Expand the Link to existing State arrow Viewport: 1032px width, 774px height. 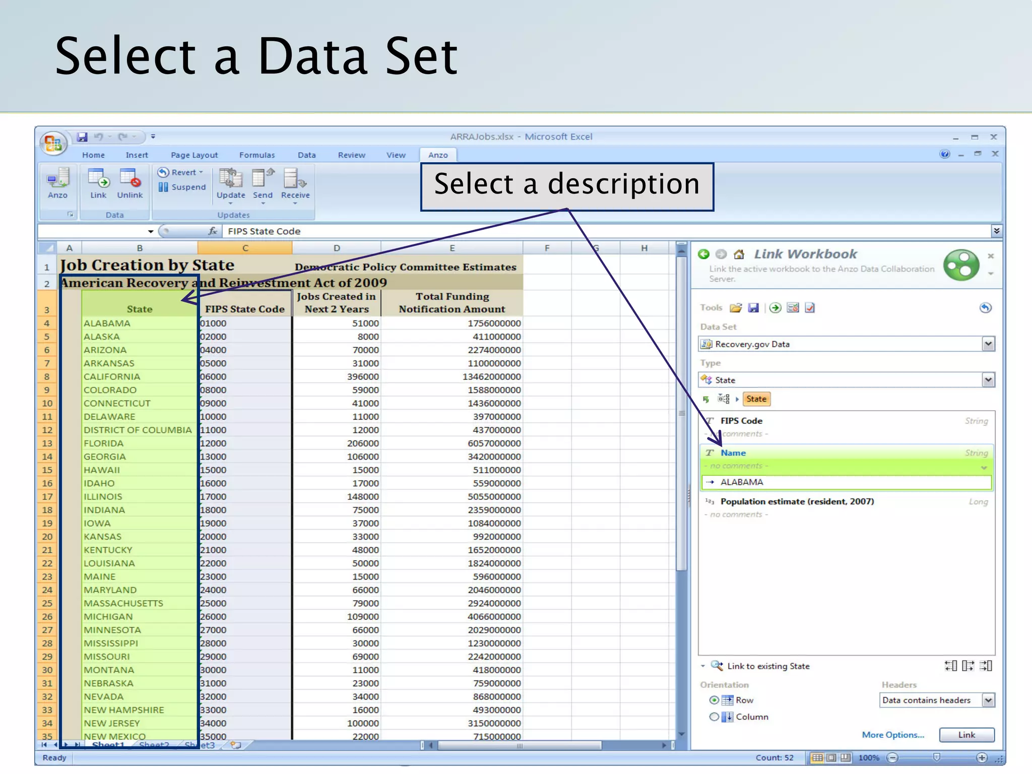[703, 666]
